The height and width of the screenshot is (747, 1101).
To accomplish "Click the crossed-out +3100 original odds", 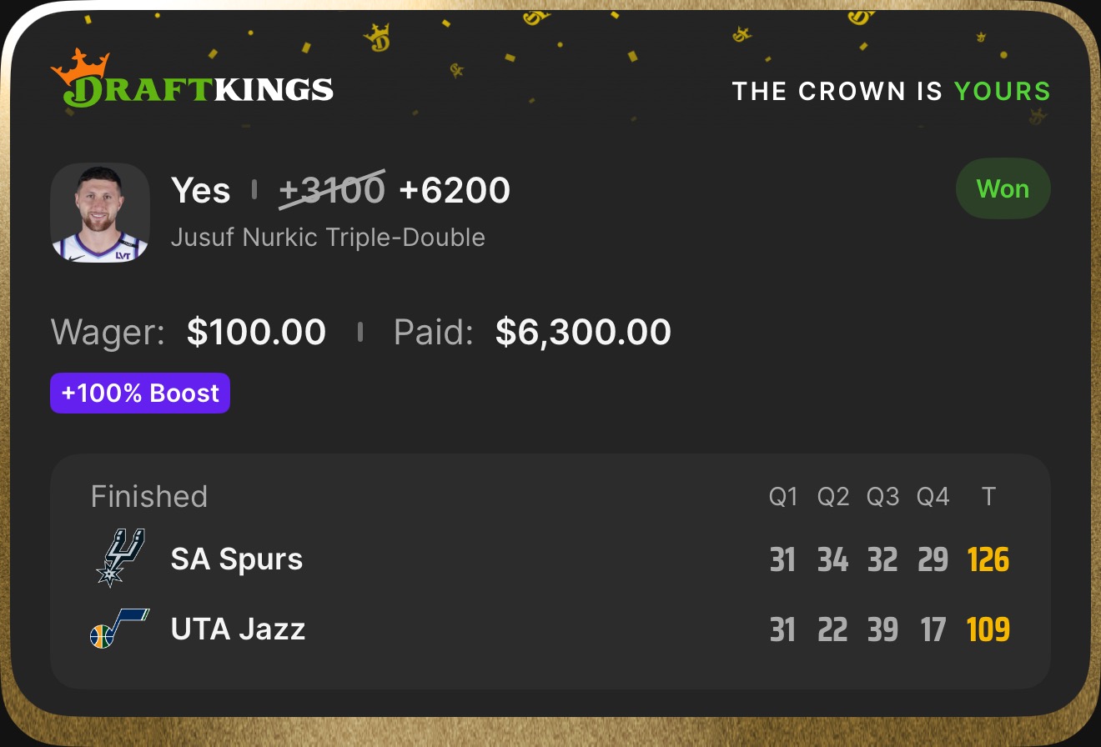I will [x=332, y=190].
